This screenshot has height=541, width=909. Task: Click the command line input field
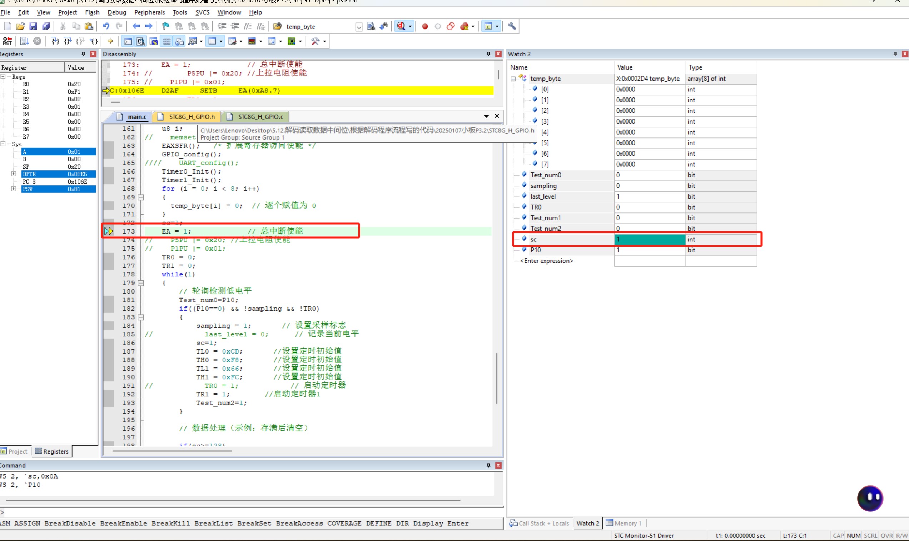(x=252, y=512)
